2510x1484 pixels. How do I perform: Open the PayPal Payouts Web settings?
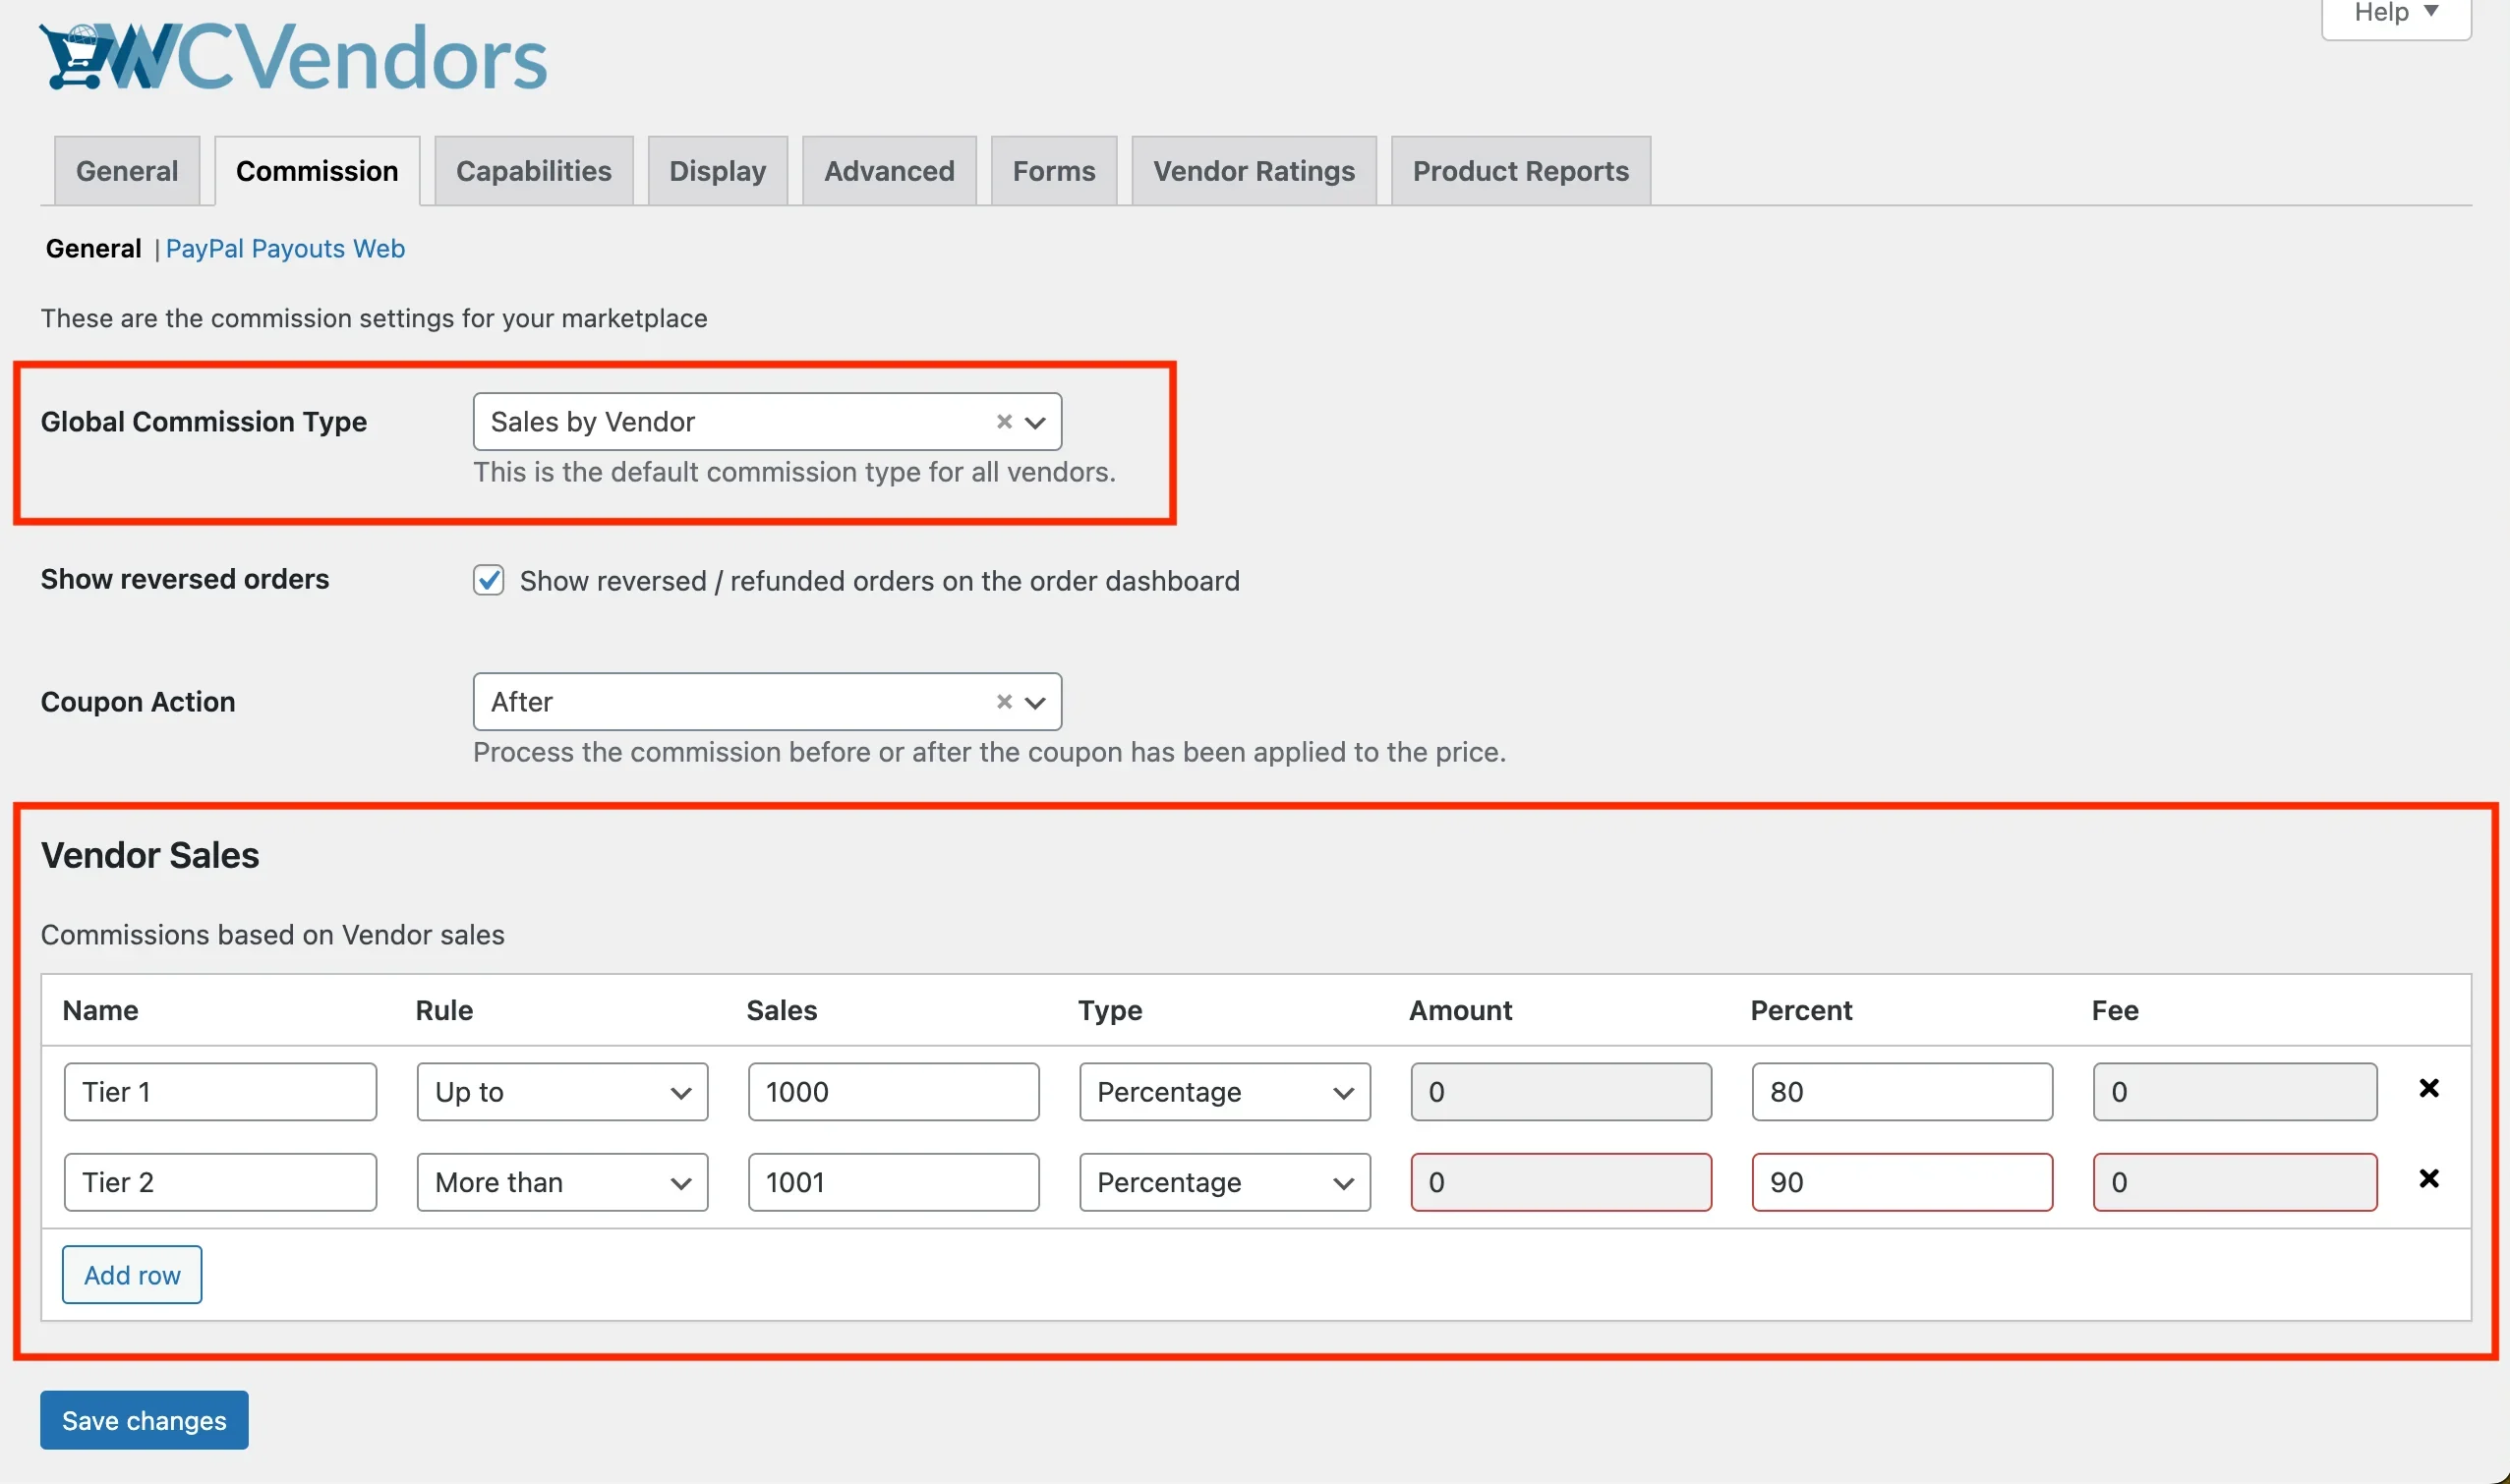[285, 248]
